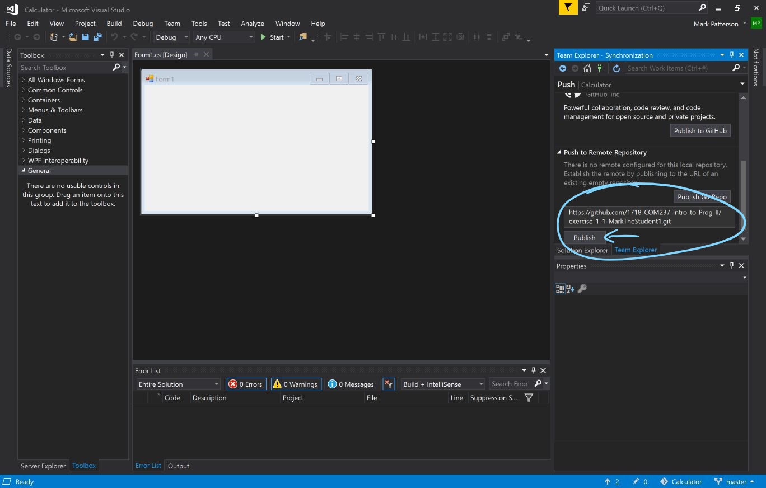Click the Search Work Items magnifier

tap(736, 68)
